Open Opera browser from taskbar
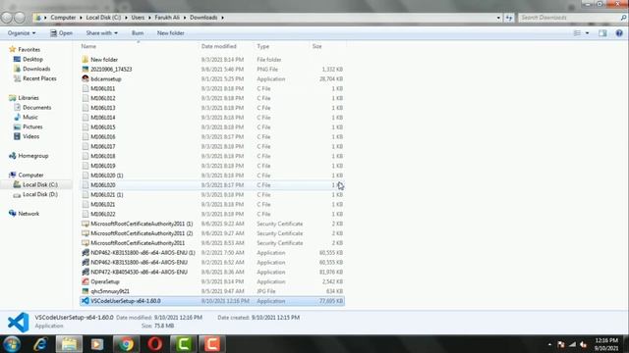Screen dimensions: 629x353 [155, 344]
